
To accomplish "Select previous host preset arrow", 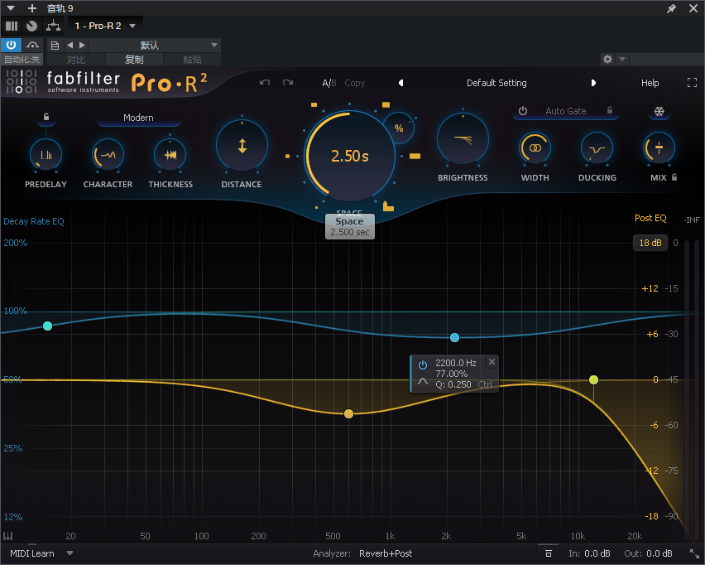I will coord(70,45).
